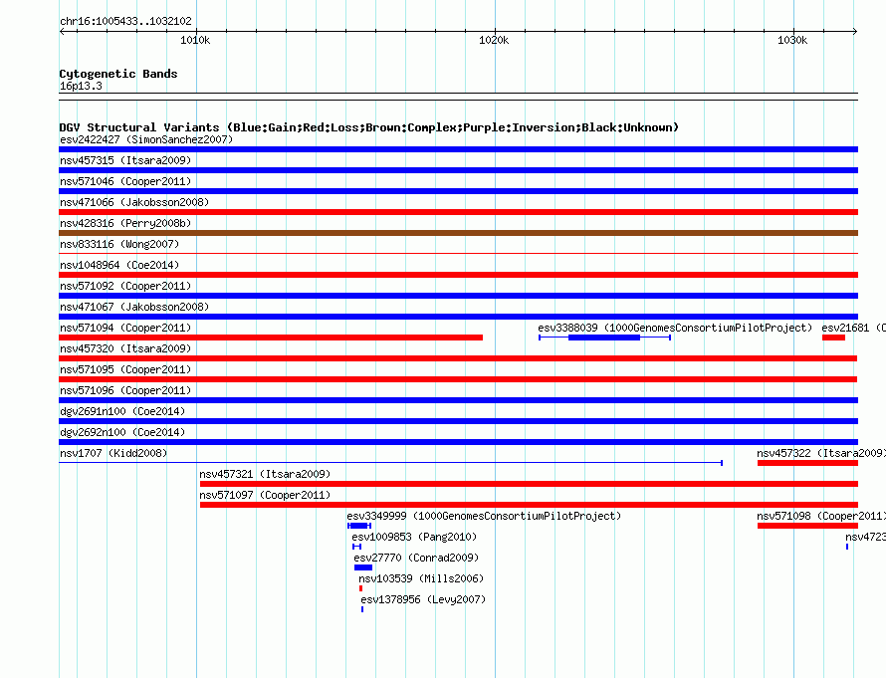
Task: Click the blue bar of esv27770
Action: [363, 567]
